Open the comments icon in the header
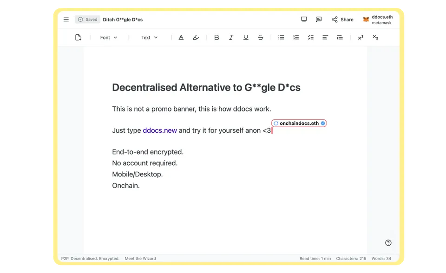The width and height of the screenshot is (446, 273). [319, 19]
